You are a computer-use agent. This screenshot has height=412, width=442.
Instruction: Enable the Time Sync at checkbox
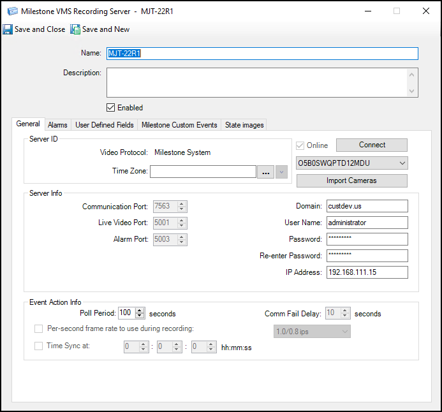tap(39, 346)
